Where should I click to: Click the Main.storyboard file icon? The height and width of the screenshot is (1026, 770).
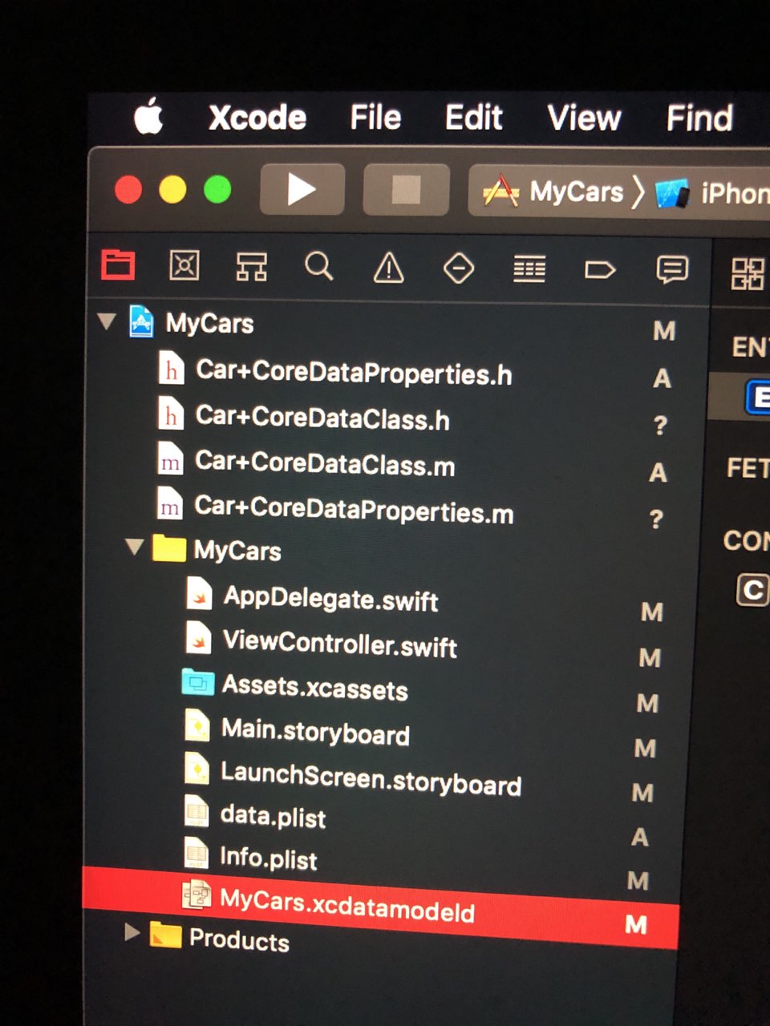point(197,726)
